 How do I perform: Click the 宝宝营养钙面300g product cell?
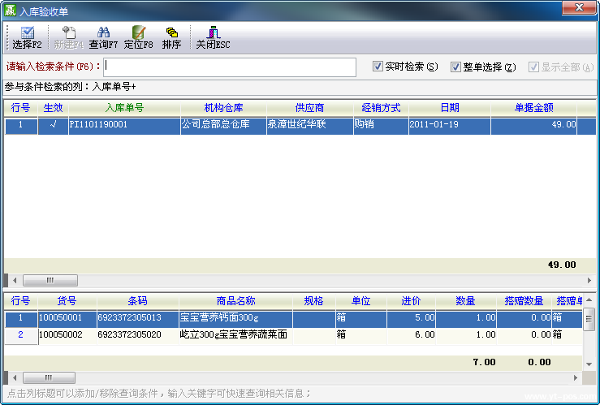pos(235,319)
